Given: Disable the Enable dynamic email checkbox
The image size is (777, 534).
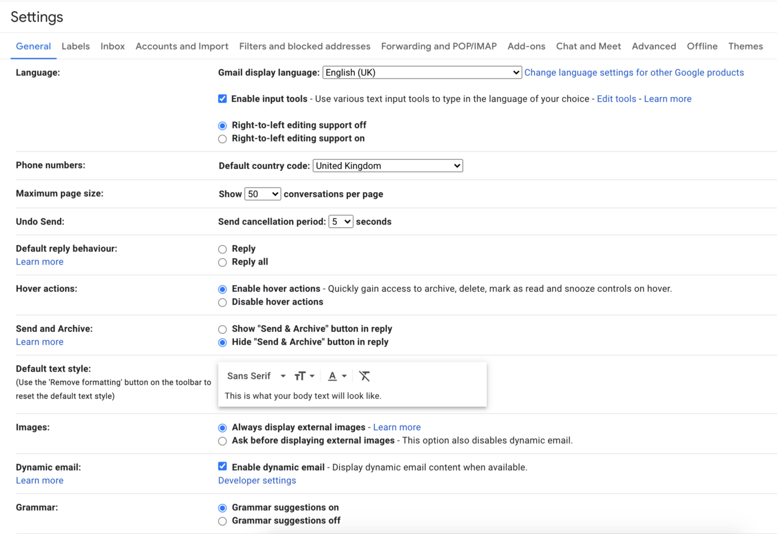Looking at the screenshot, I should tap(223, 467).
